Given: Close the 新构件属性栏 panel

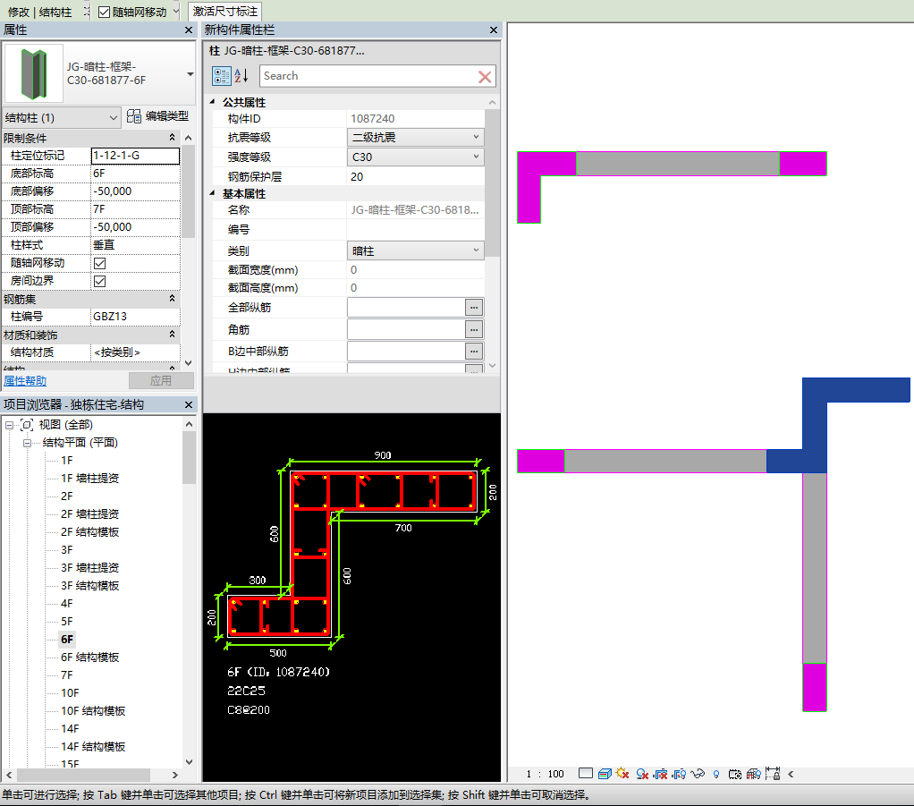Looking at the screenshot, I should (x=494, y=30).
